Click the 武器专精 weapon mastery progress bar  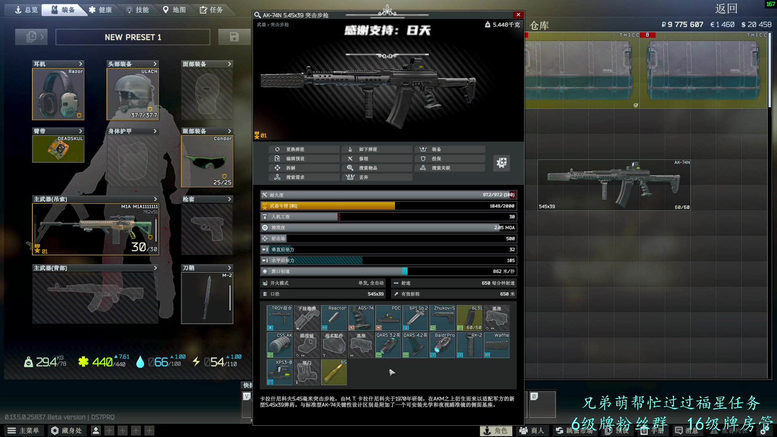388,206
